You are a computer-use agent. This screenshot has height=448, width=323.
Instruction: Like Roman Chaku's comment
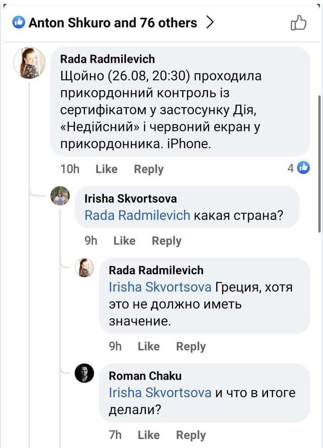tap(149, 435)
